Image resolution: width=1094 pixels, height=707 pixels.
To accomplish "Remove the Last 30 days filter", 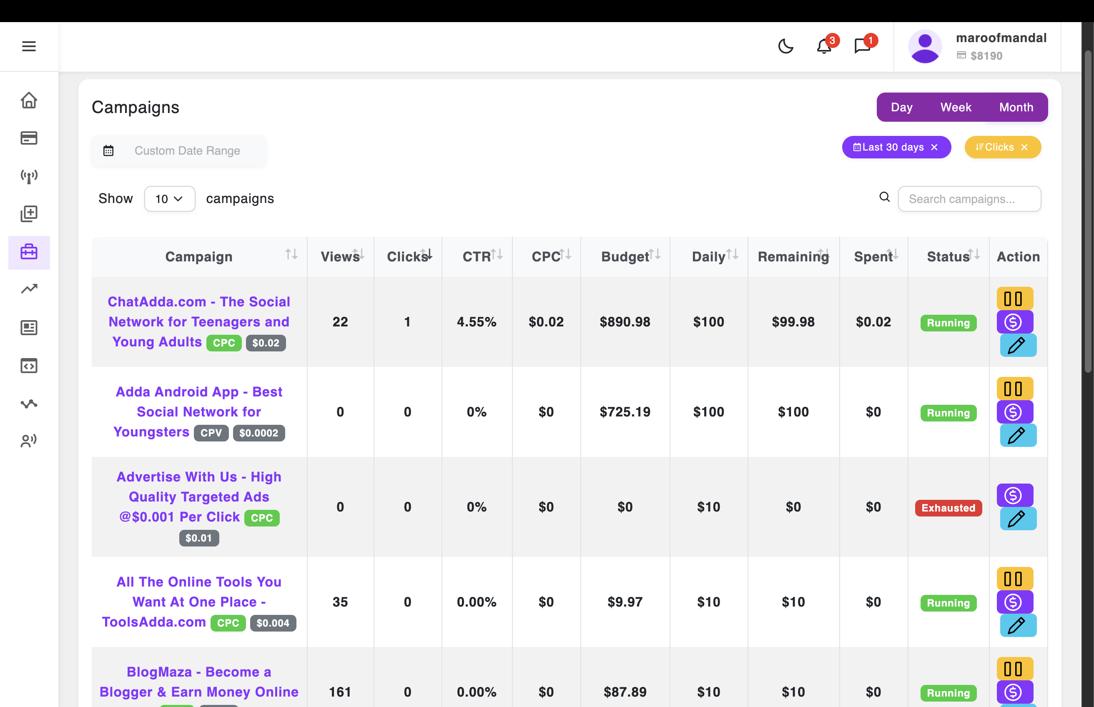I will [x=934, y=148].
